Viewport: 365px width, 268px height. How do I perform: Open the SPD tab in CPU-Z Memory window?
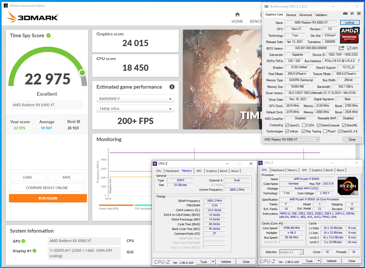(x=199, y=171)
